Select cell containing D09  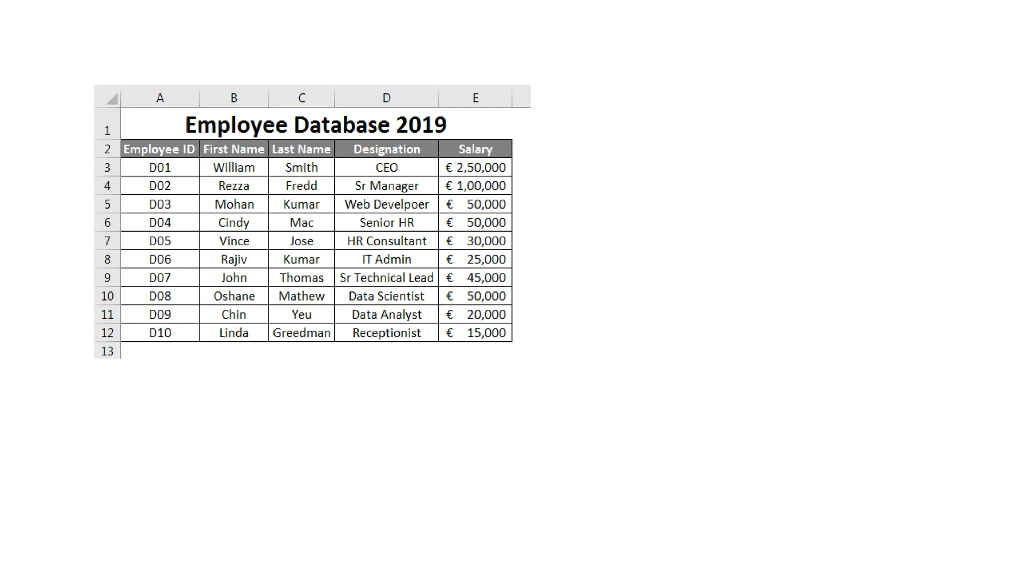point(160,314)
